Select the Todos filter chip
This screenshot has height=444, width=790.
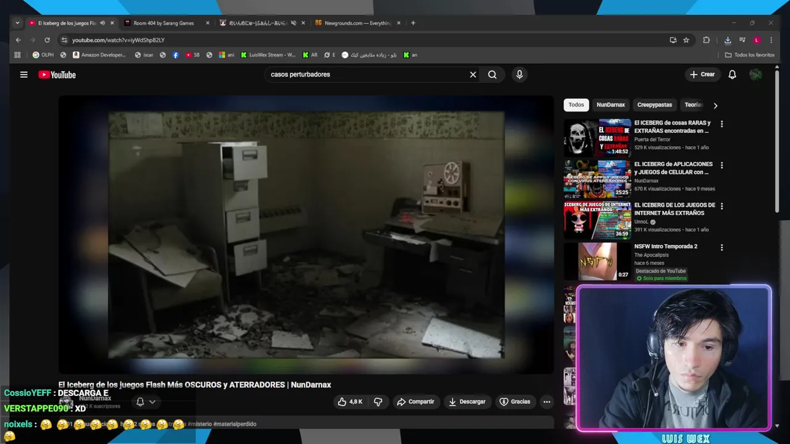point(576,105)
